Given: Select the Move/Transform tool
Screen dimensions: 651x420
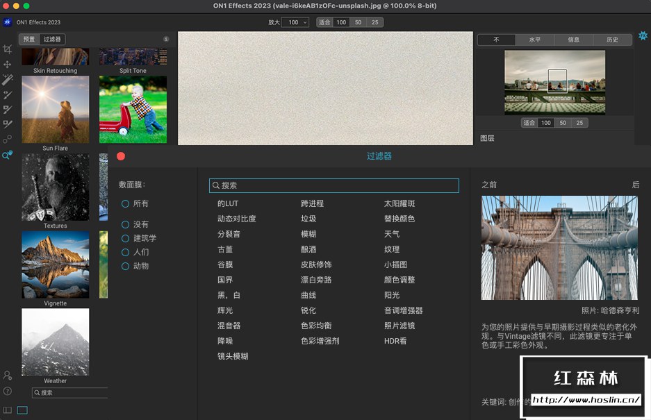Looking at the screenshot, I should pyautogui.click(x=8, y=64).
